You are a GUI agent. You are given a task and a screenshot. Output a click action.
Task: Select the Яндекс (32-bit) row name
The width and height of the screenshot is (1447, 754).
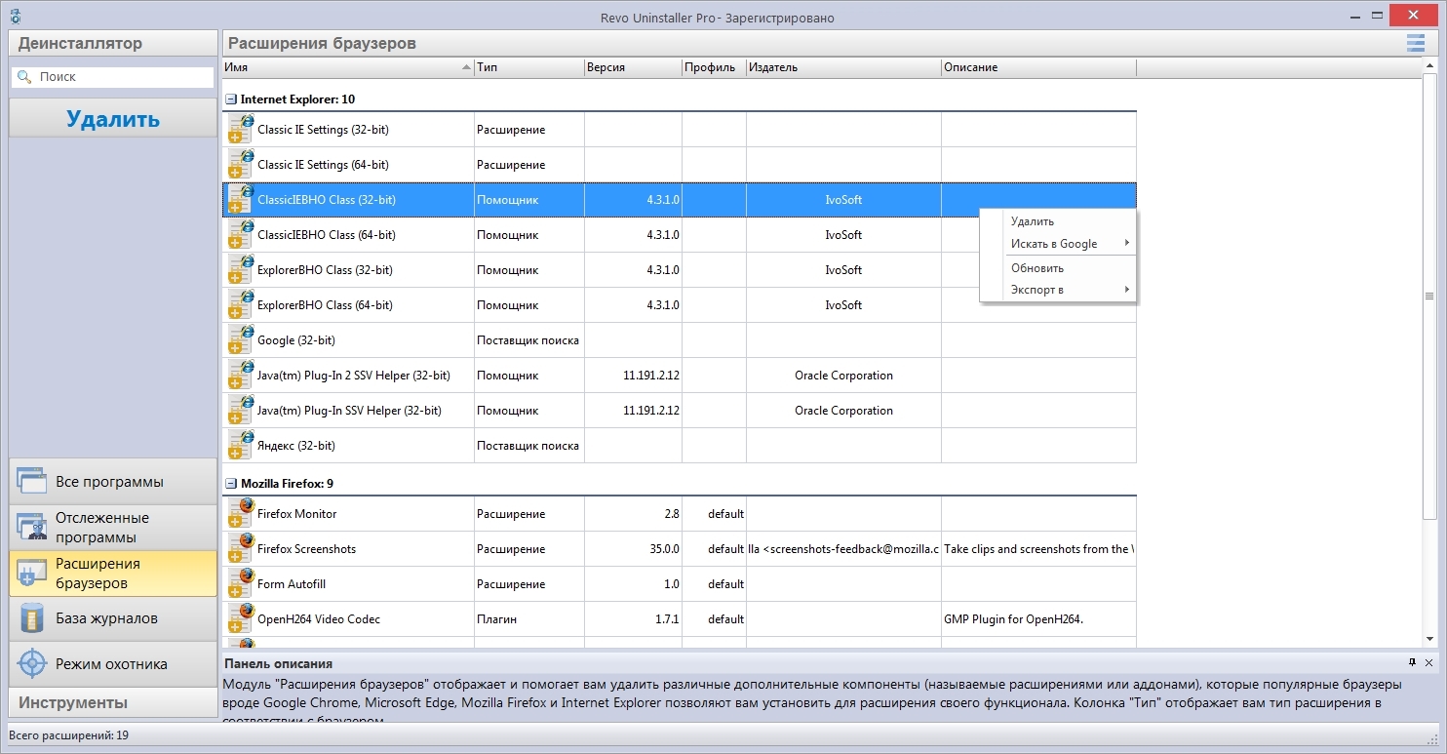tap(296, 446)
